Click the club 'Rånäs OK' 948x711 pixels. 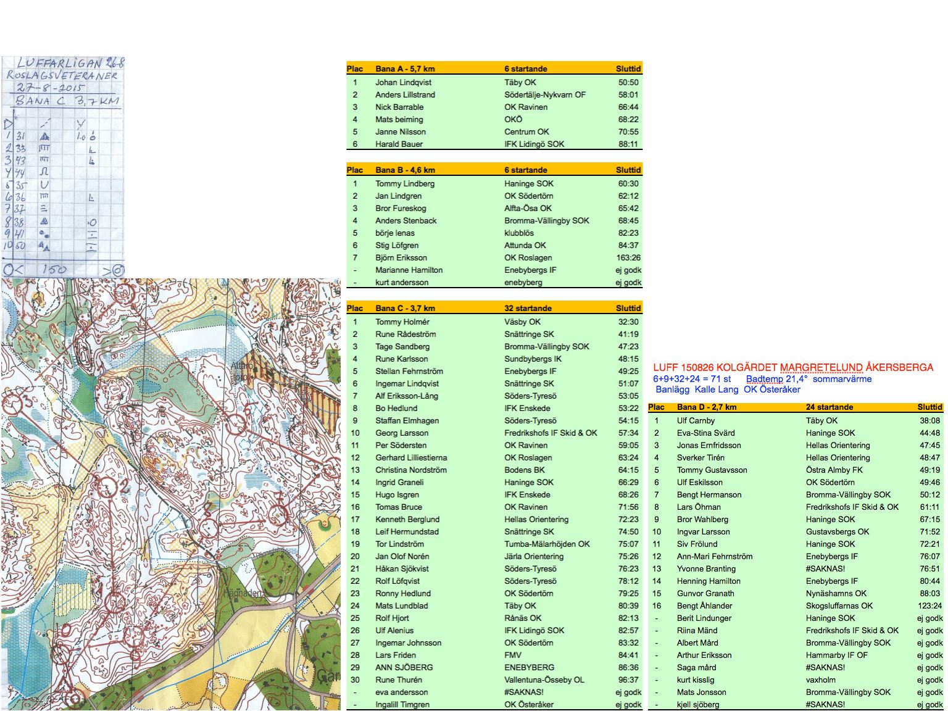click(523, 618)
